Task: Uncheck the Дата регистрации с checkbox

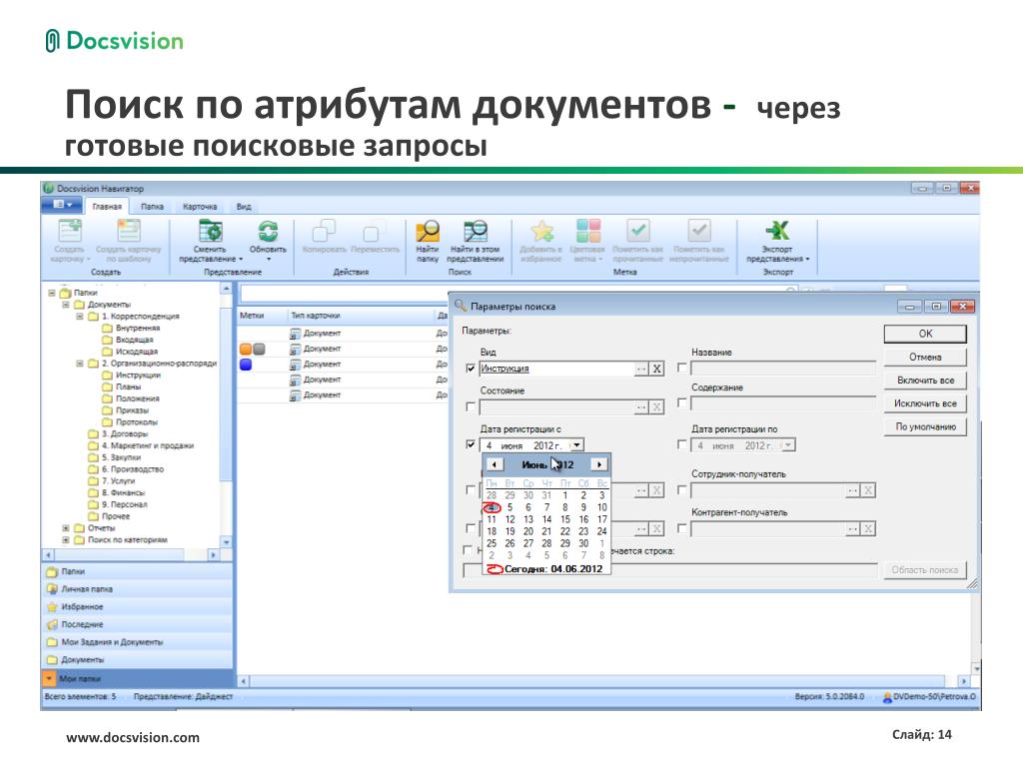Action: click(x=471, y=444)
